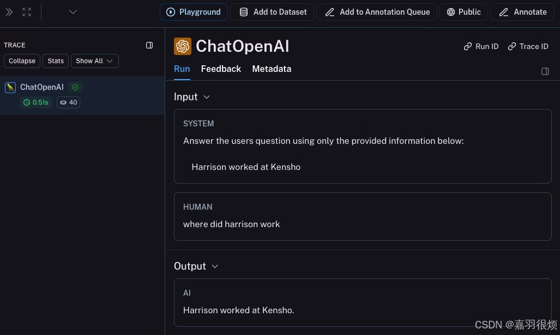Open the Show All dropdown
The height and width of the screenshot is (335, 560).
click(x=95, y=61)
